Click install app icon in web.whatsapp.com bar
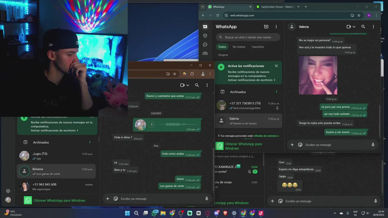This screenshot has height=218, width=388. click(352, 15)
